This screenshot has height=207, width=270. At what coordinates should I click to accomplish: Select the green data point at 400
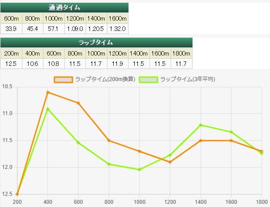pyautogui.click(x=48, y=109)
